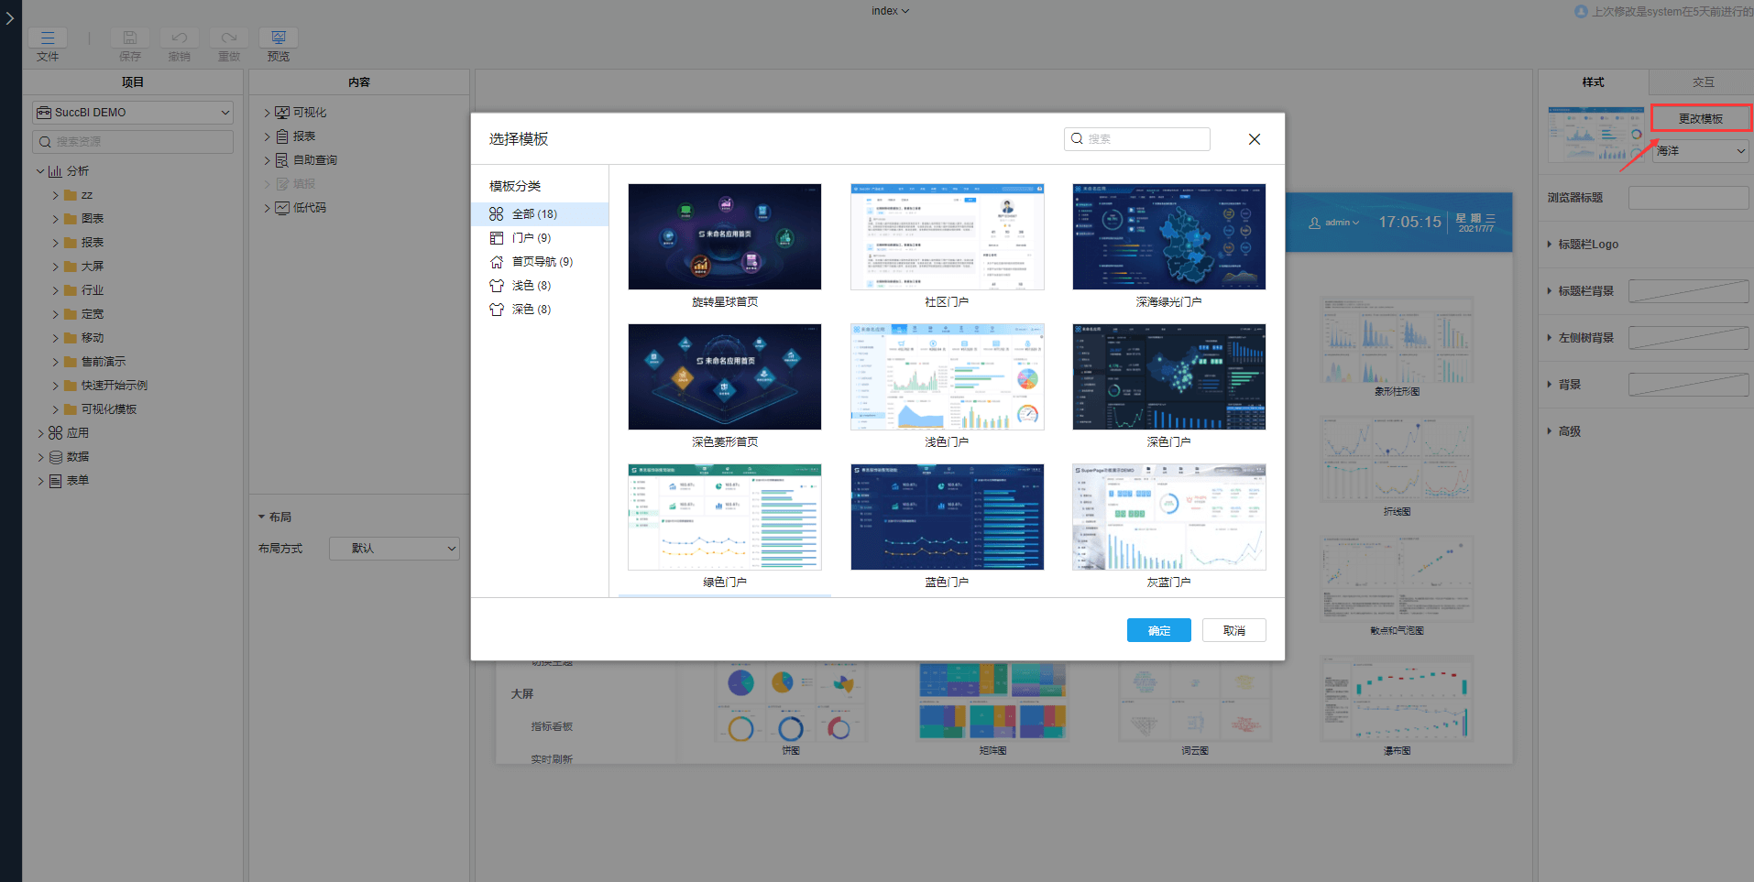Click the Redo arrow icon
This screenshot has width=1754, height=882.
[x=229, y=38]
